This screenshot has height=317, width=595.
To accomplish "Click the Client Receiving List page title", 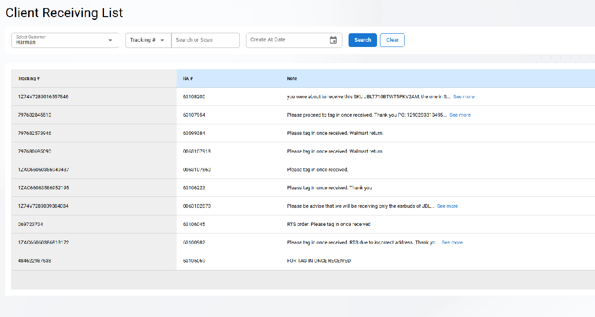I will point(64,13).
